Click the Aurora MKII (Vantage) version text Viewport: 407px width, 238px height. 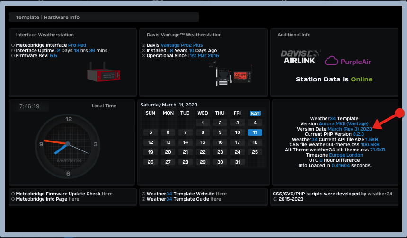[x=344, y=124]
